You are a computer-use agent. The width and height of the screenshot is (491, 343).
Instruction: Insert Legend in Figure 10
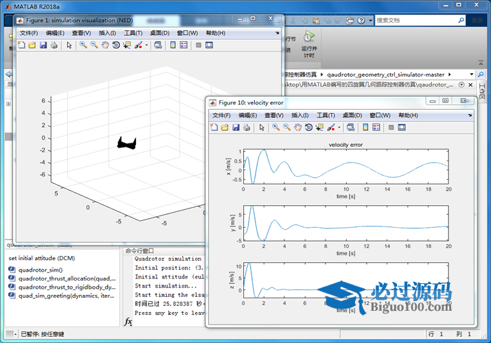(x=376, y=128)
